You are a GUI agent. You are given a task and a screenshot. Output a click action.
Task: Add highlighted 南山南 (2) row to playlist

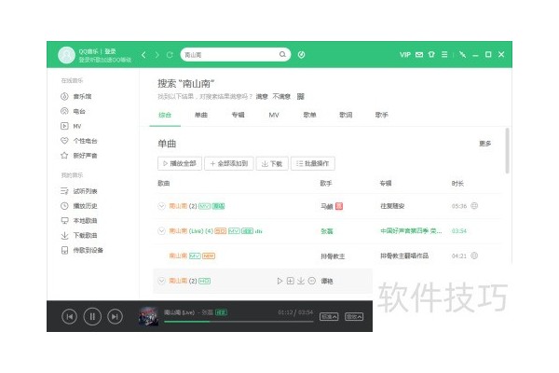(290, 281)
